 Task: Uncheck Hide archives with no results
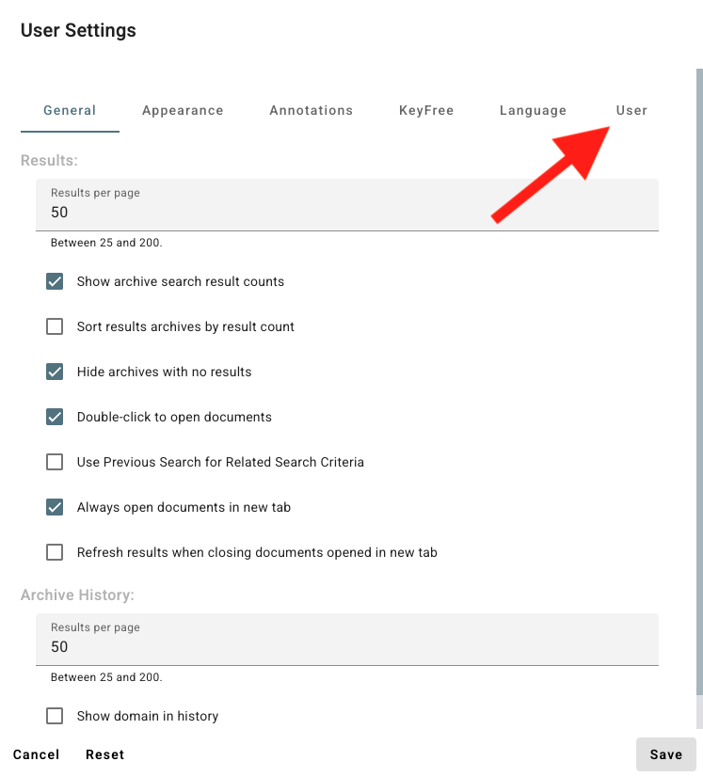[x=55, y=372]
